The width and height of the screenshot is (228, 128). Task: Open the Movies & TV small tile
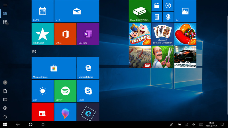tap(157, 5)
